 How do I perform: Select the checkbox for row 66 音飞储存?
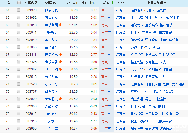coord(19,47)
